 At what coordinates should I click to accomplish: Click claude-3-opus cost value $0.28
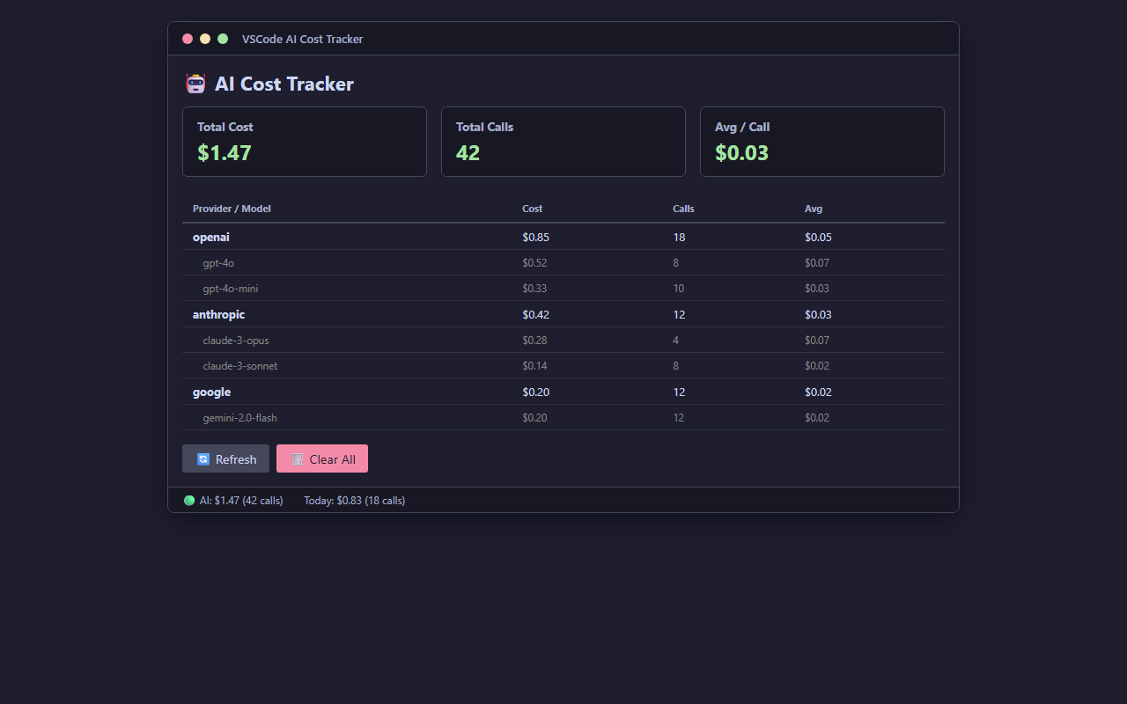pyautogui.click(x=534, y=341)
